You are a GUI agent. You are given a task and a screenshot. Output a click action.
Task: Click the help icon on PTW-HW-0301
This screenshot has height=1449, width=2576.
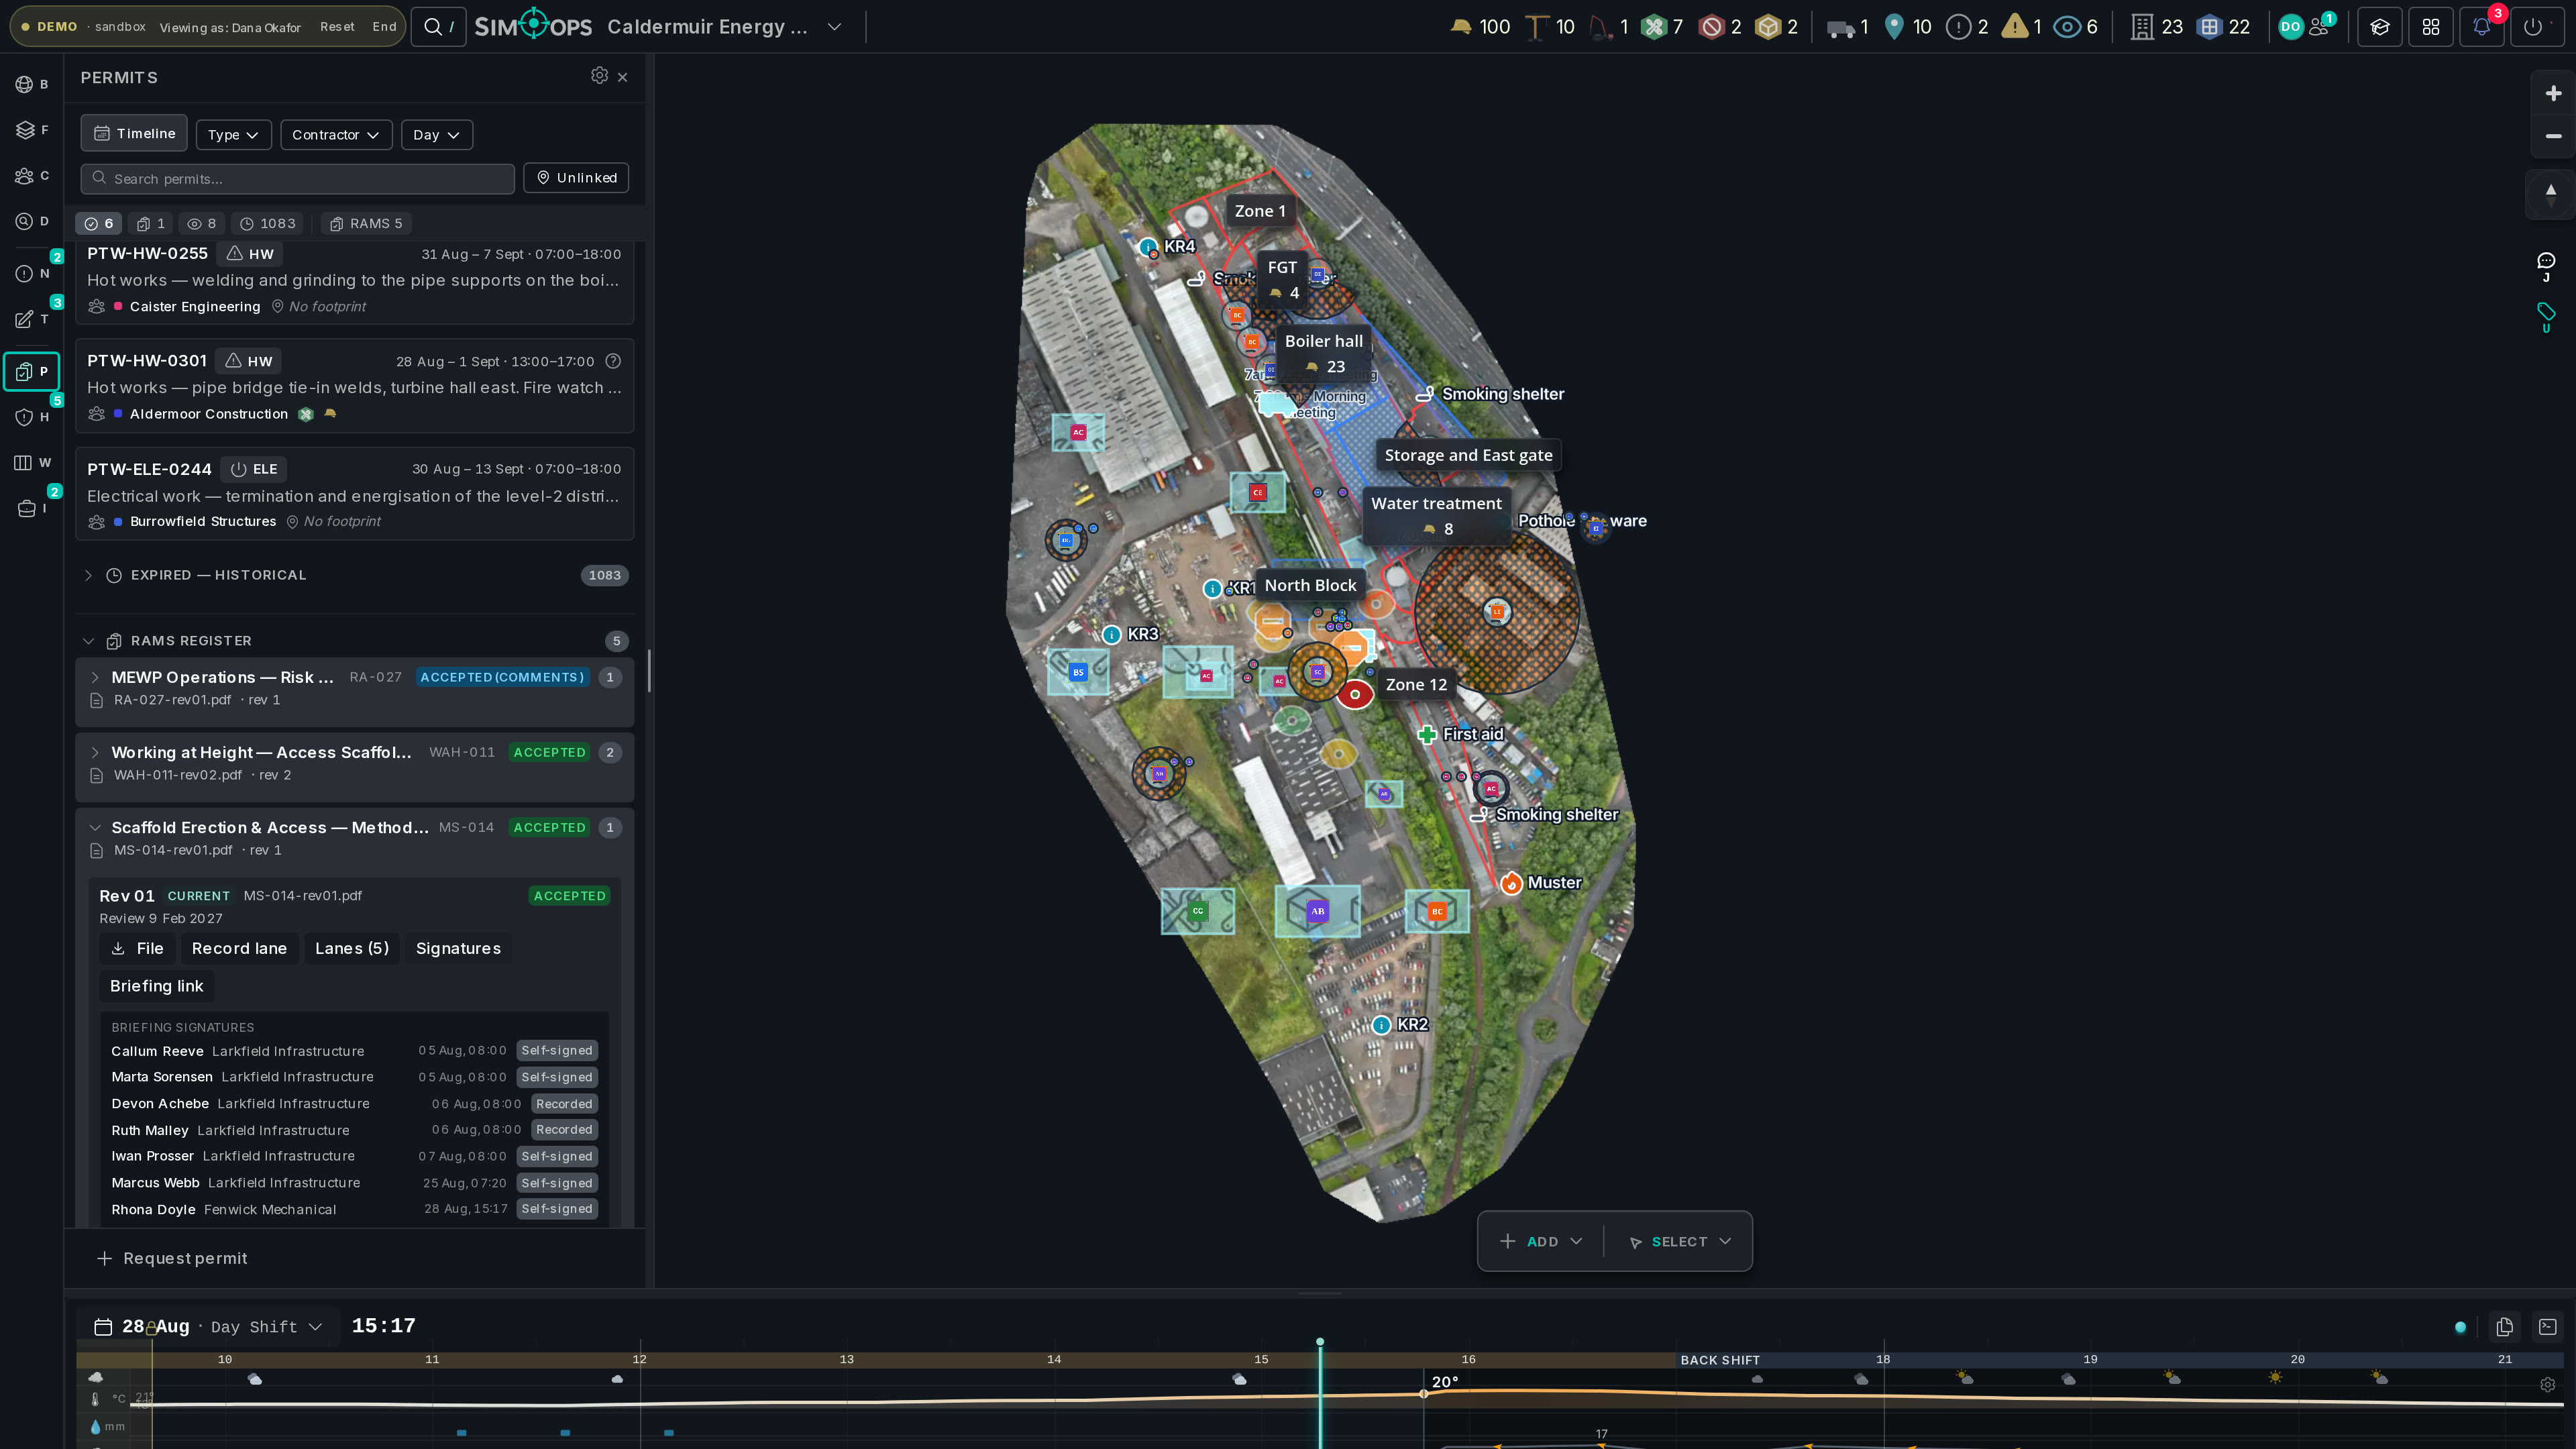(614, 361)
